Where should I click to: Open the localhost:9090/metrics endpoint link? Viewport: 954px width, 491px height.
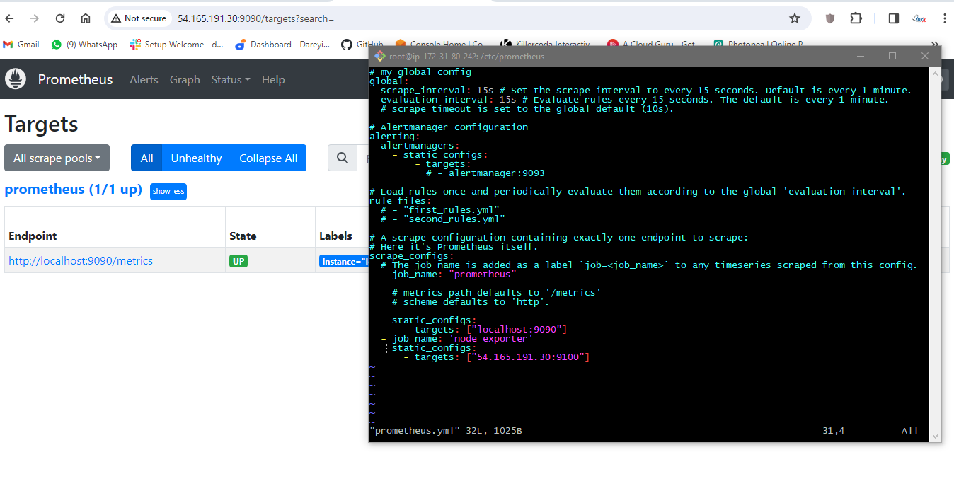[81, 260]
